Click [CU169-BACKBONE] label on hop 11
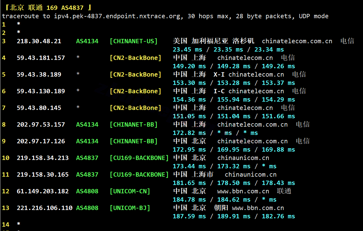This screenshot has height=231, width=363. pos(139,174)
